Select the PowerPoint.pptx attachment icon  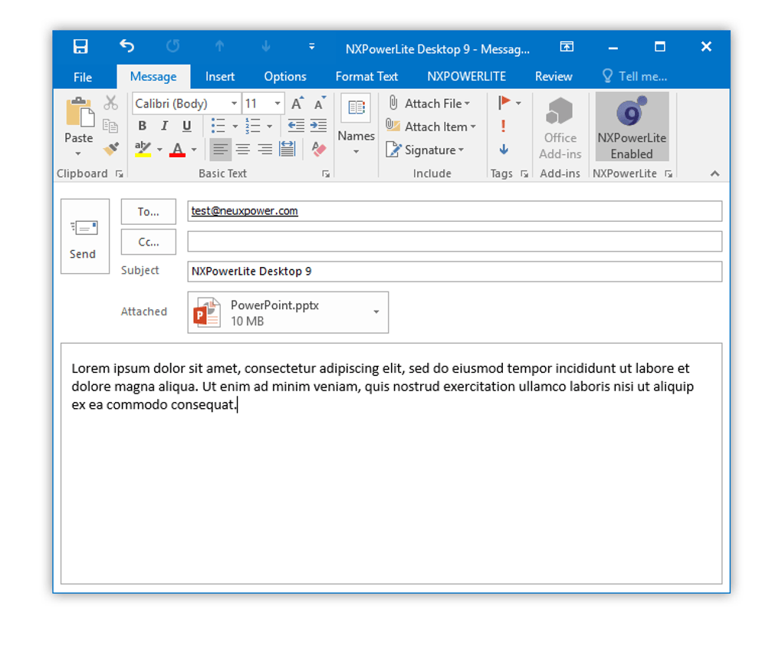point(207,312)
